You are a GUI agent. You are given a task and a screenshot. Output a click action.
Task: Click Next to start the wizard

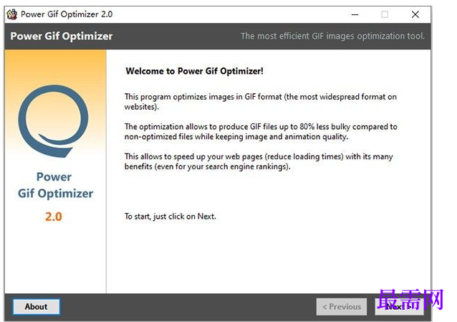[399, 306]
